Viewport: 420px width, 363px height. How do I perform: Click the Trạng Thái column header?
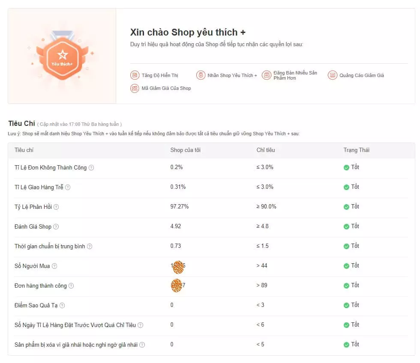tap(356, 150)
